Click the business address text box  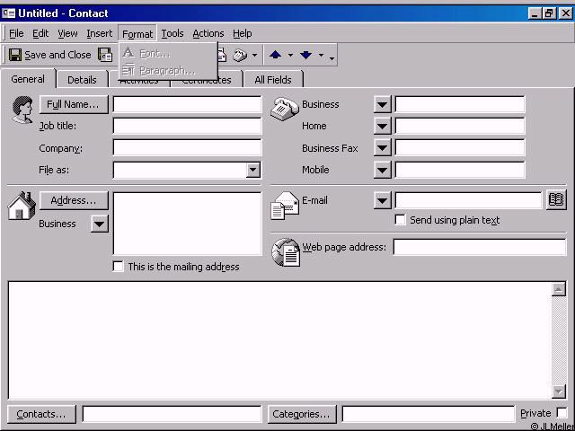[187, 224]
